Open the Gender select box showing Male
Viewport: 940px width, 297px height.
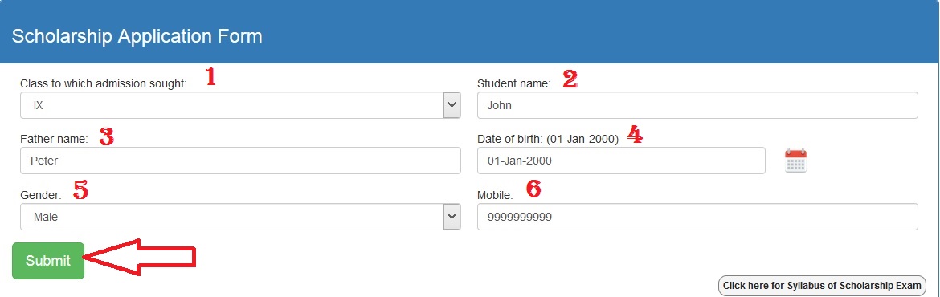pos(240,217)
